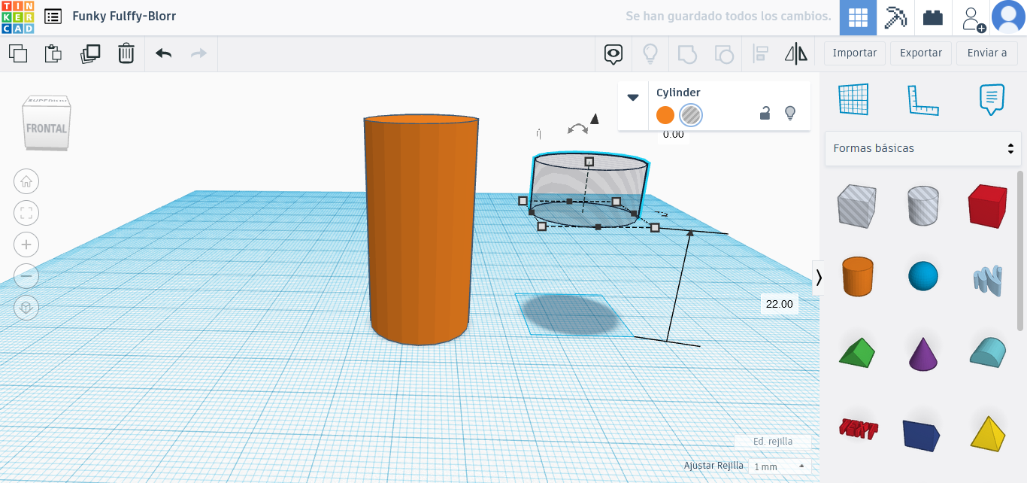The image size is (1027, 483).
Task: Click the Mirror tool icon
Action: pyautogui.click(x=796, y=53)
